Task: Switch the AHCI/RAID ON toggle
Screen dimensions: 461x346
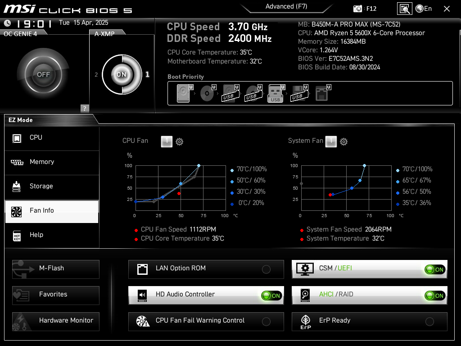Action: 434,296
